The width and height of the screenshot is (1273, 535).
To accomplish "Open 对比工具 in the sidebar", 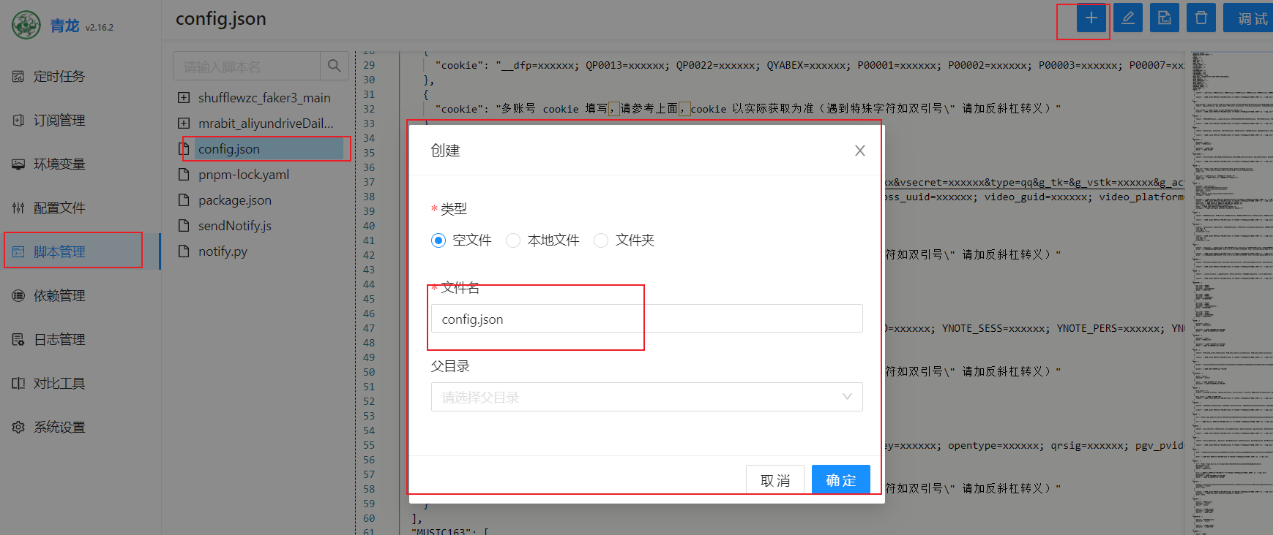I will (81, 383).
